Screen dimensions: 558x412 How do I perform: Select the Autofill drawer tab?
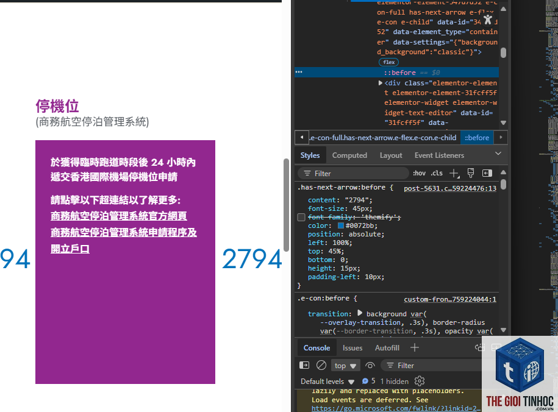click(387, 348)
